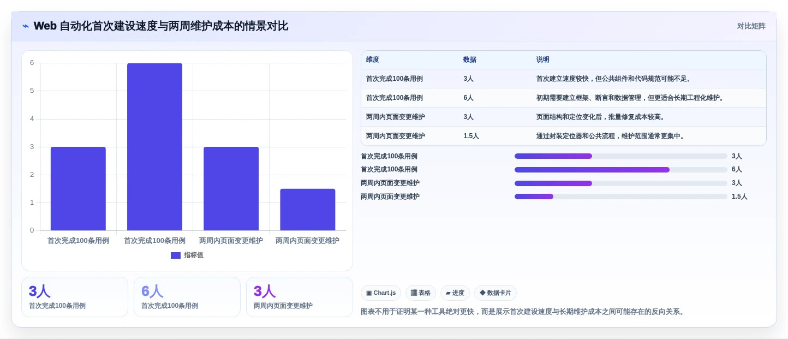Click the tallest chart bar reaching 6
The width and height of the screenshot is (788, 339).
[x=154, y=147]
